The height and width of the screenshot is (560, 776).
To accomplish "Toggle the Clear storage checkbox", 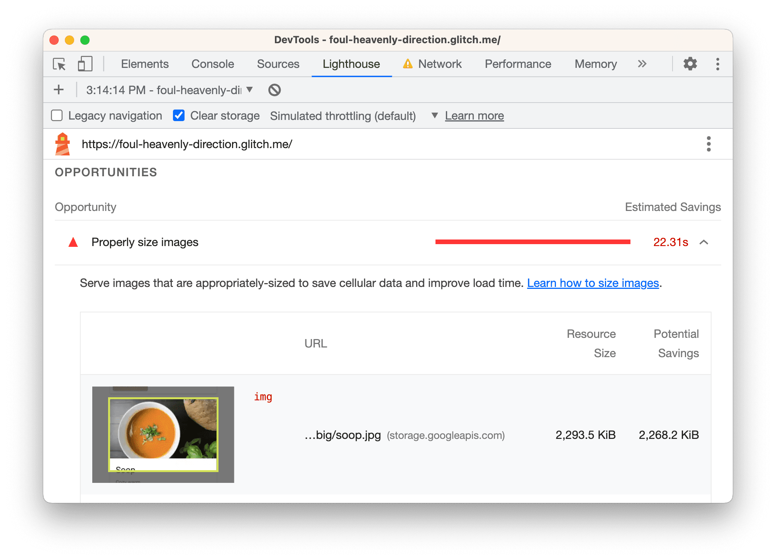I will (x=179, y=116).
